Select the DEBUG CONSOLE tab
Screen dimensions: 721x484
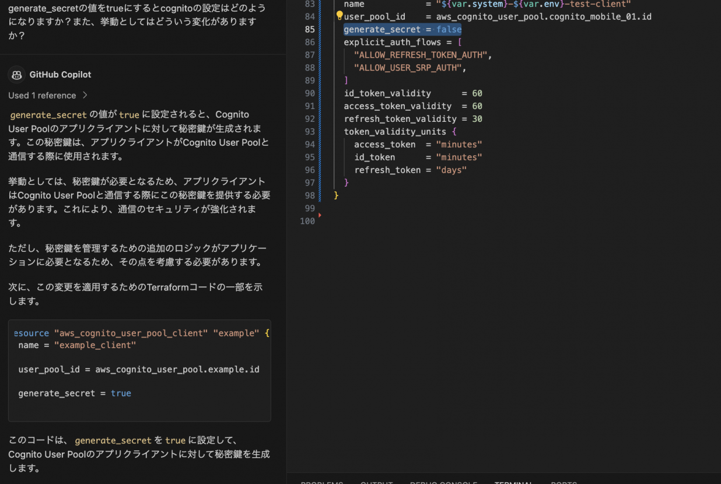(x=443, y=482)
